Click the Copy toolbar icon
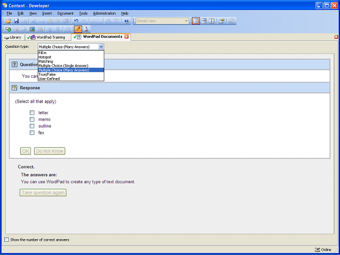Screen dimensions: 340x255 [42, 21]
